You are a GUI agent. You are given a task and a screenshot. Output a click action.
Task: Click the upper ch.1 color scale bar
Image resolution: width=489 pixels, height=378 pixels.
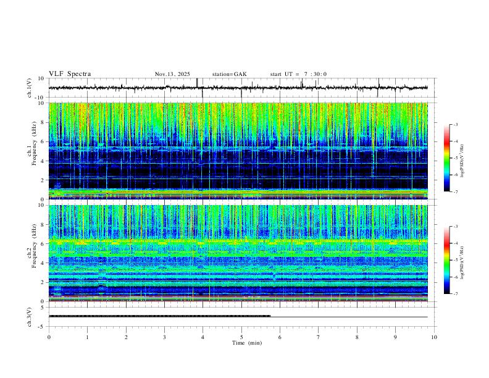click(x=446, y=157)
